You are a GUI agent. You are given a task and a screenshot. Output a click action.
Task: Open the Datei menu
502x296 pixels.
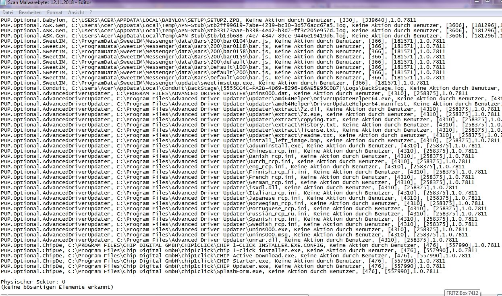point(8,12)
